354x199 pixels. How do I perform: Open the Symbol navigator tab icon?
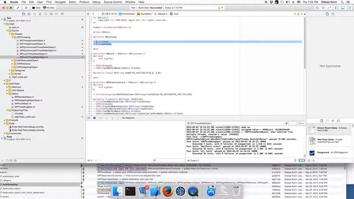pyautogui.click(x=29, y=14)
